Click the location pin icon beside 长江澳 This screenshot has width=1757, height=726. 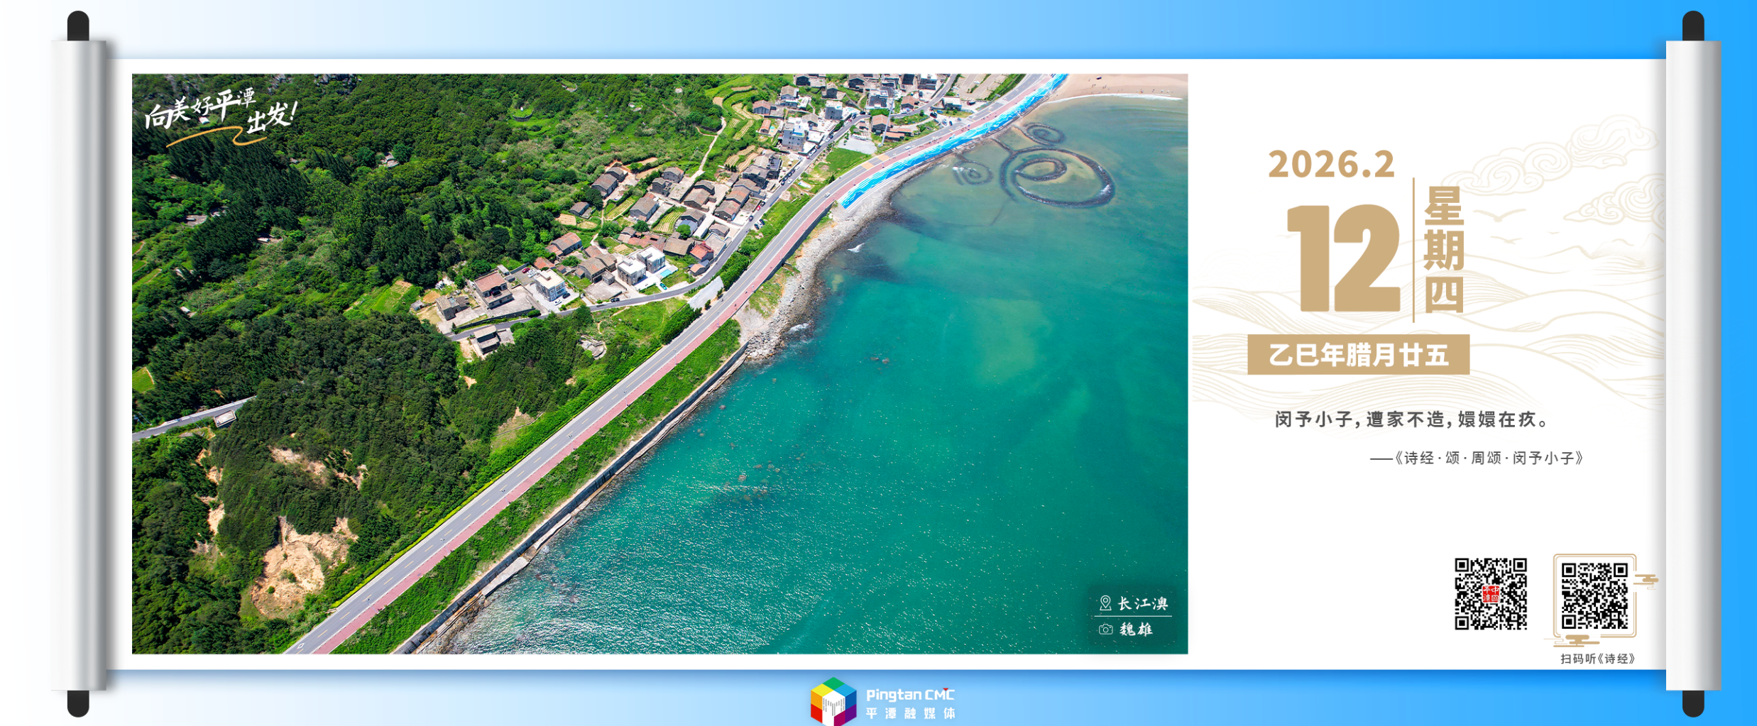tap(1105, 603)
